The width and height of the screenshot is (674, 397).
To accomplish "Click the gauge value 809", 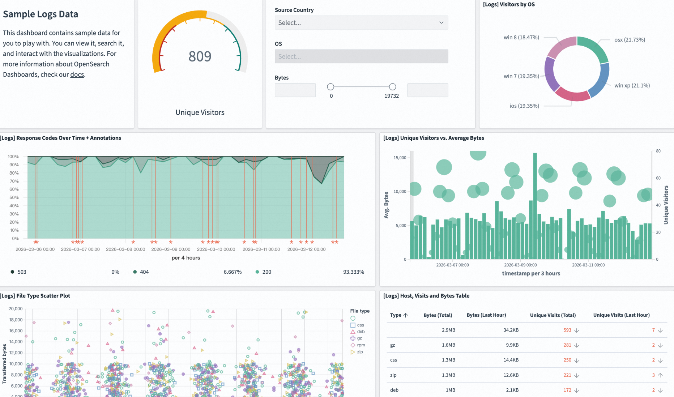I will click(x=200, y=56).
